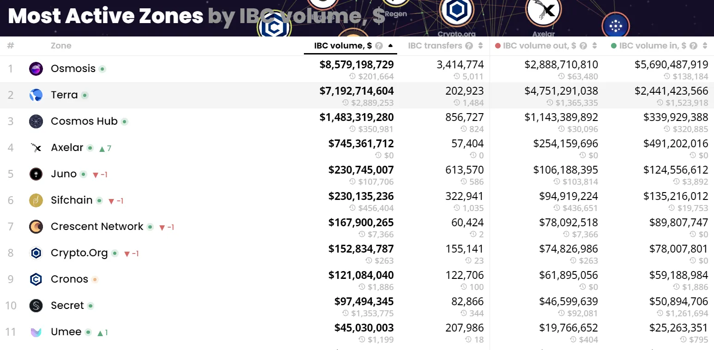Click Umee rank up 1 indicator
Image resolution: width=714 pixels, height=350 pixels.
(103, 332)
